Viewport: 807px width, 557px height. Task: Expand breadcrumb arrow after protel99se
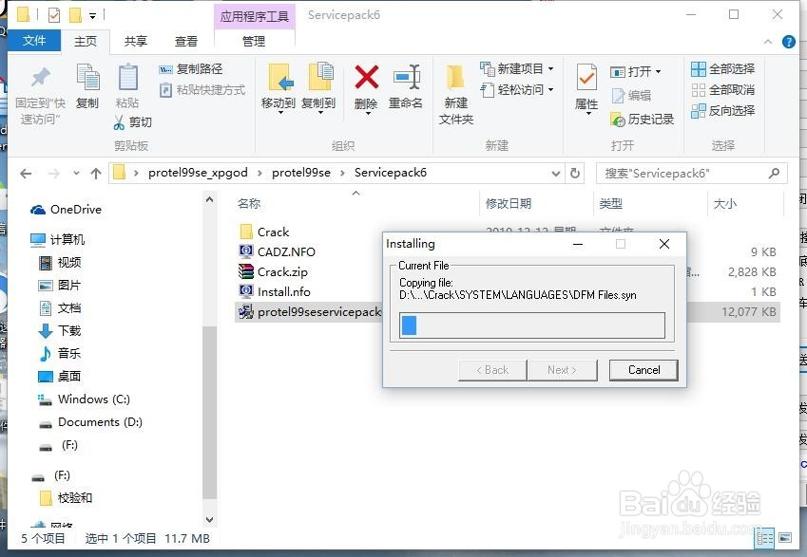[x=342, y=173]
